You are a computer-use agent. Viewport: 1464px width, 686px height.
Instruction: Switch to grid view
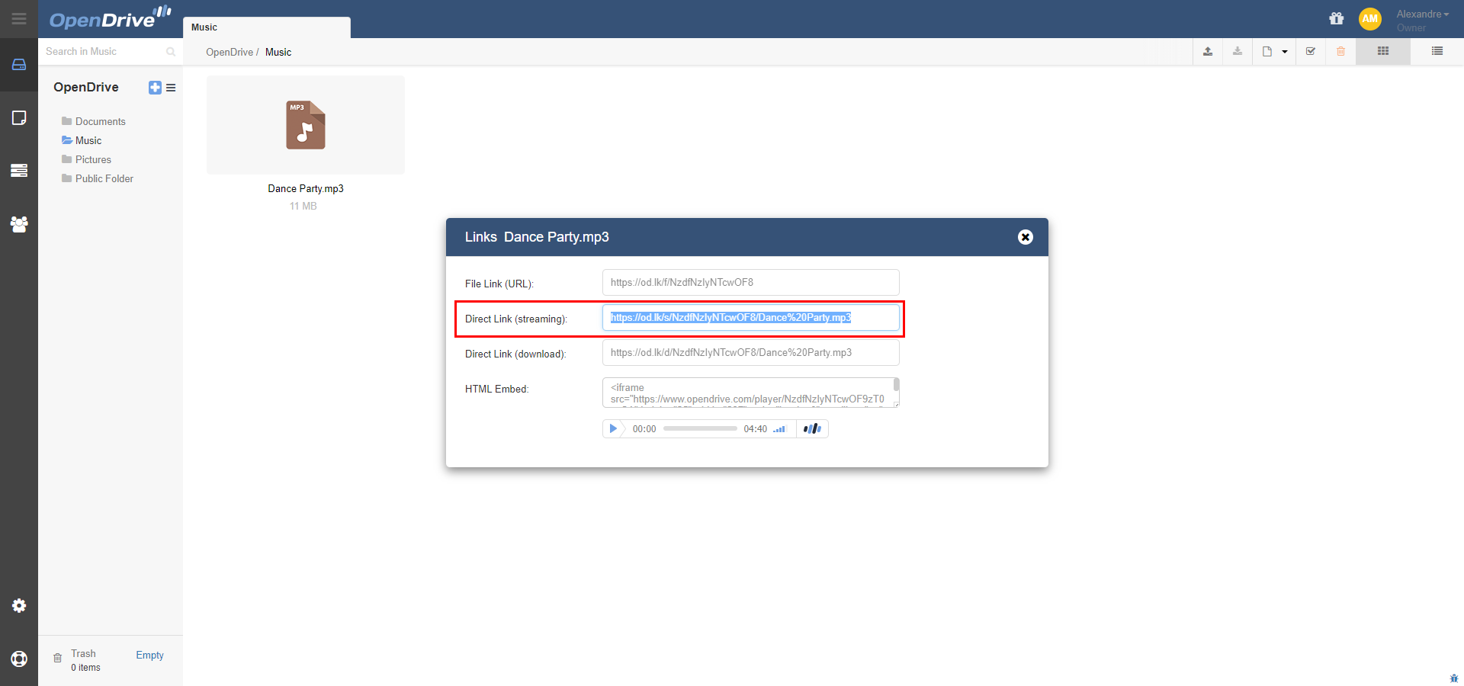(x=1382, y=52)
